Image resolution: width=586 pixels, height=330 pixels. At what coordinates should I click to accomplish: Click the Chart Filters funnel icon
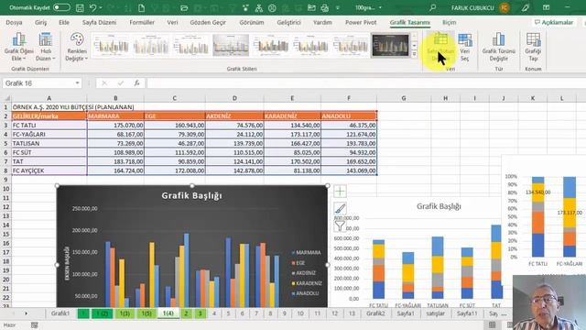click(x=340, y=225)
